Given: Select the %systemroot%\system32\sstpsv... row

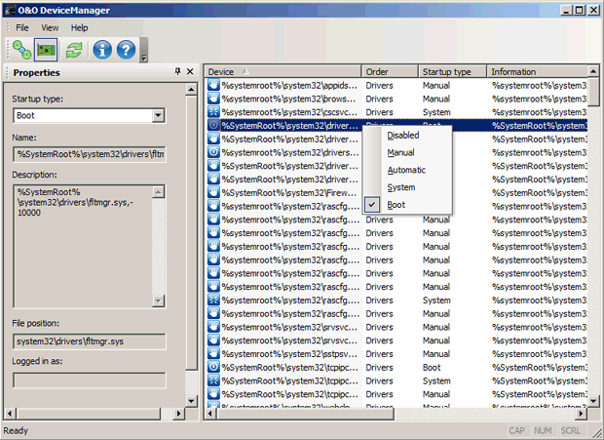Looking at the screenshot, I should point(396,353).
